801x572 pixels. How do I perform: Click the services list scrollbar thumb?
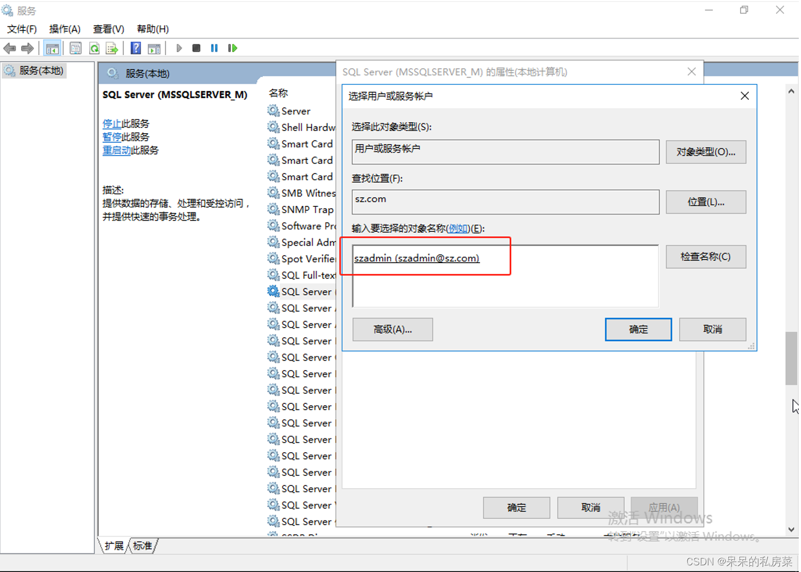[x=791, y=358]
